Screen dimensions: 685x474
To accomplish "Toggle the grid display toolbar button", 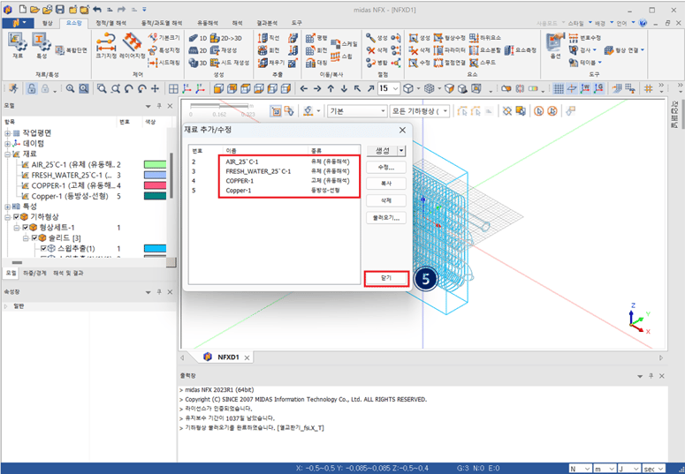I will (559, 88).
